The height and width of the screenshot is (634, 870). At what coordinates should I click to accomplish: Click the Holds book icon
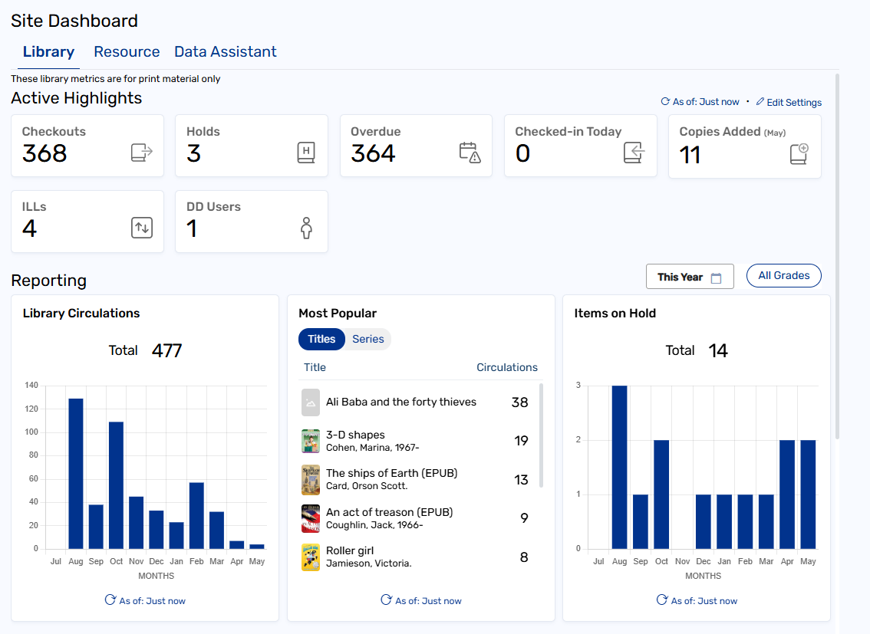306,153
